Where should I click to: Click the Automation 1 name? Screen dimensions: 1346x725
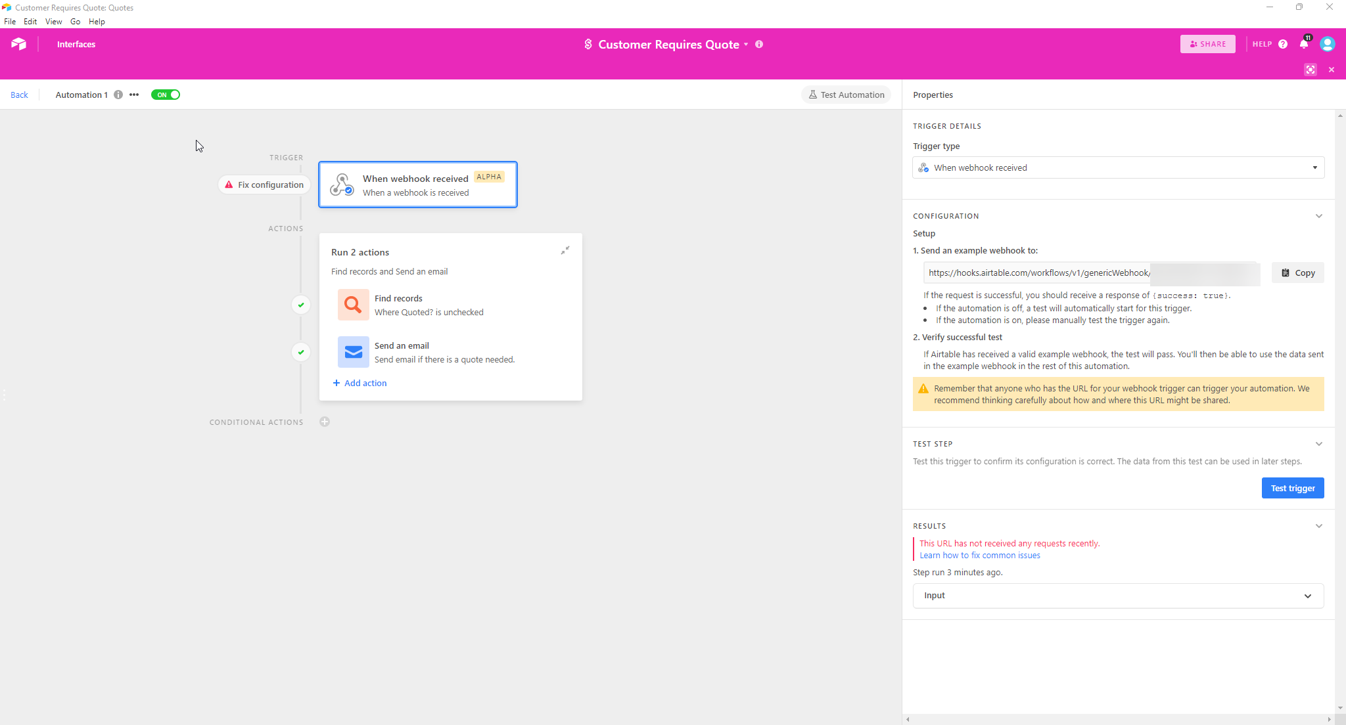click(x=81, y=95)
